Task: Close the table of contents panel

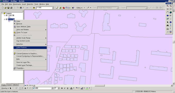Action: (x=23, y=11)
